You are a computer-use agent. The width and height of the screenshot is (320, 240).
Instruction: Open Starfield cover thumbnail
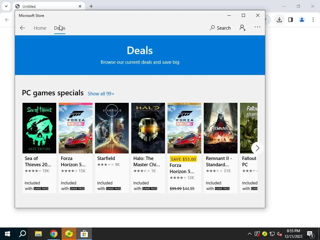click(112, 128)
